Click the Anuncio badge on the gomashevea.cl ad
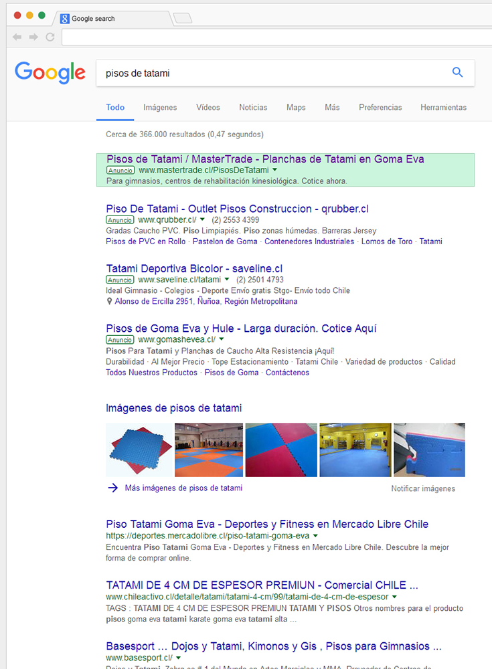This screenshot has height=669, width=492. click(120, 340)
